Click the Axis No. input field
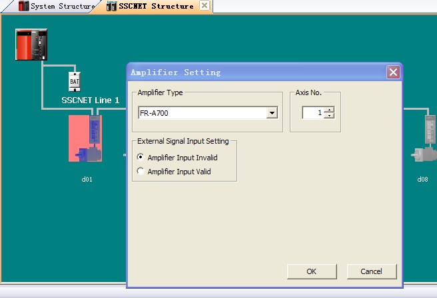 (312, 113)
